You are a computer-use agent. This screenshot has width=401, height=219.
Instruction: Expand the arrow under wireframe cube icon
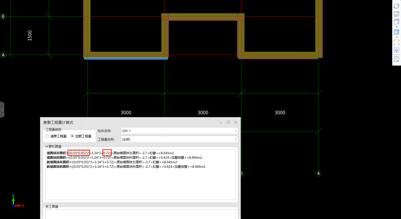[x=396, y=27]
